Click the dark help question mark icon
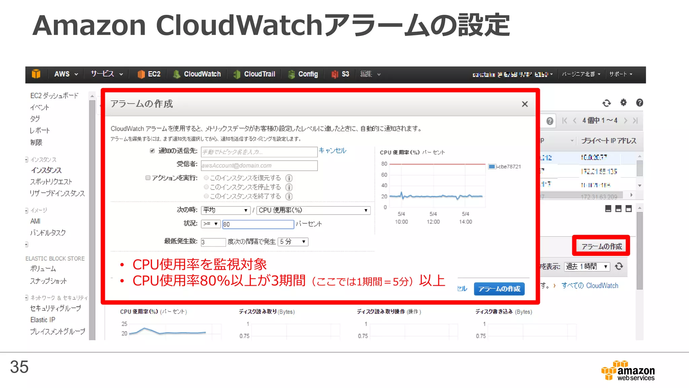 click(x=640, y=103)
